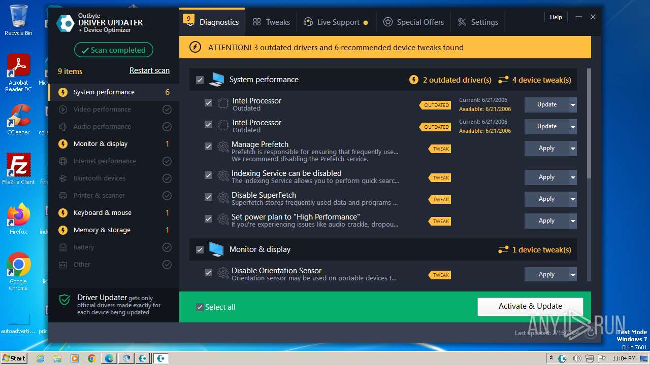The image size is (650, 365).
Task: Click the monitor icon in Monitor & display header
Action: click(216, 249)
